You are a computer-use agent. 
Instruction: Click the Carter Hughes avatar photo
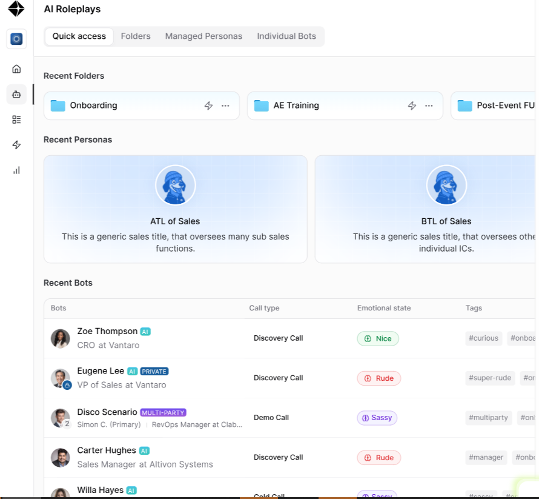60,457
